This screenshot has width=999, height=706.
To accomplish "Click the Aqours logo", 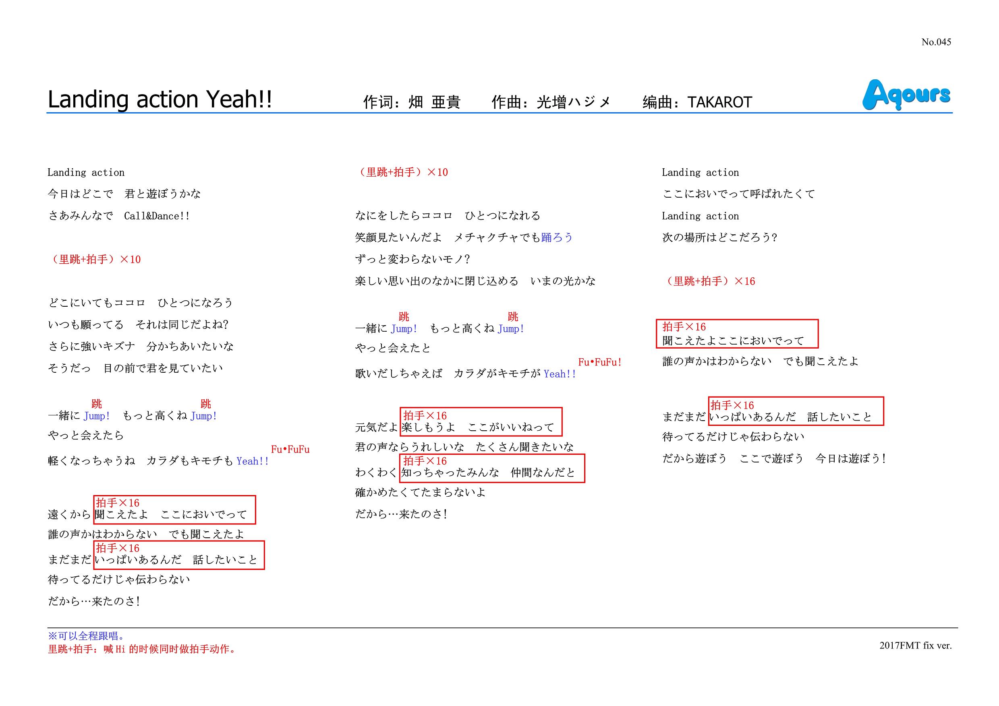I will click(906, 95).
